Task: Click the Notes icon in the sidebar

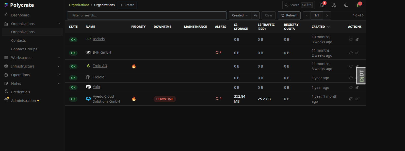Action: [x=6, y=83]
